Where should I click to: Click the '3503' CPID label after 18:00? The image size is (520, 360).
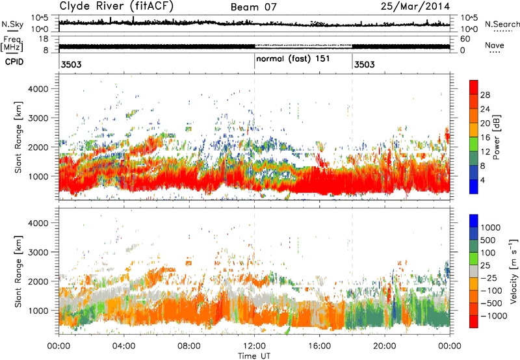coord(365,64)
